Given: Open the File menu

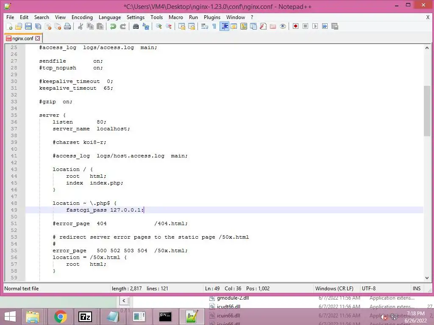Looking at the screenshot, I should click(x=10, y=17).
